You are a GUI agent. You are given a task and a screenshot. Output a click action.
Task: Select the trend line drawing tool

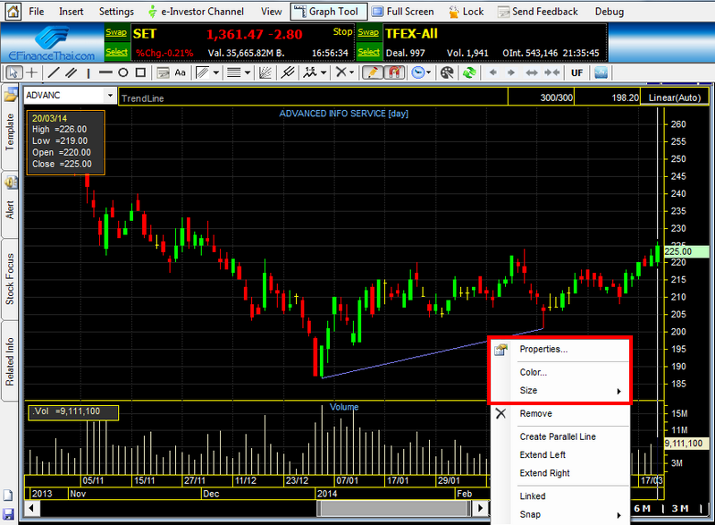coord(54,72)
